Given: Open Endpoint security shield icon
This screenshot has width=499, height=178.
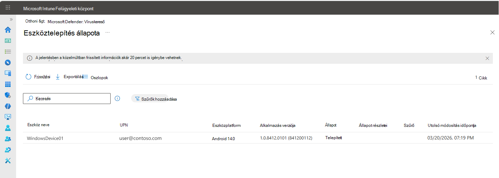Looking at the screenshot, I should (8, 95).
